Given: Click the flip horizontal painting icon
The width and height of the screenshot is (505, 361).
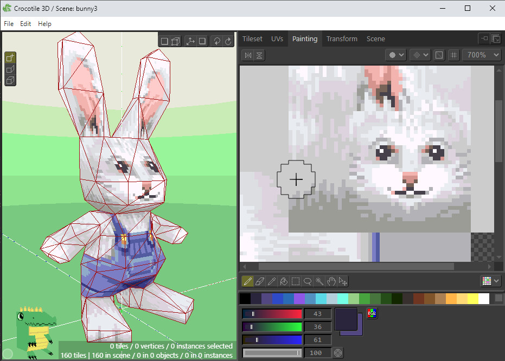Looking at the screenshot, I should pos(247,55).
